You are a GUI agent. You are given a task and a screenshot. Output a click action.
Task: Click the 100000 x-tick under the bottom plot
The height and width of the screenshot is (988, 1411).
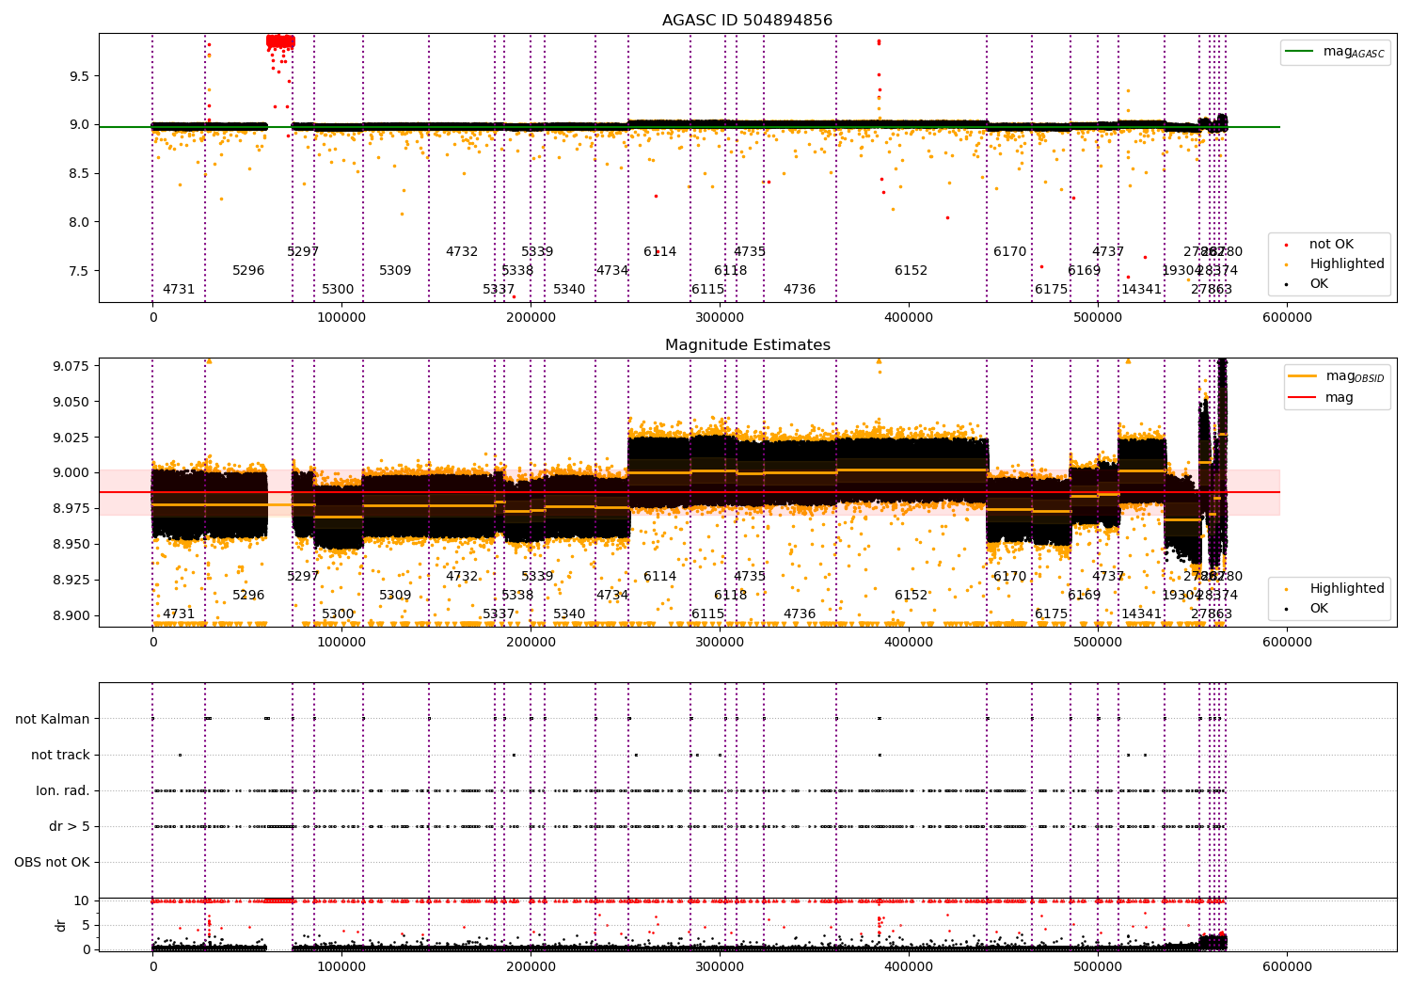point(341,966)
